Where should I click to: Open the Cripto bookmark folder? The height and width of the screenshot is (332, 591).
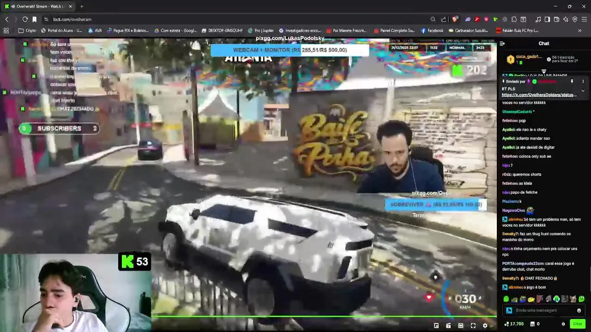tap(27, 30)
